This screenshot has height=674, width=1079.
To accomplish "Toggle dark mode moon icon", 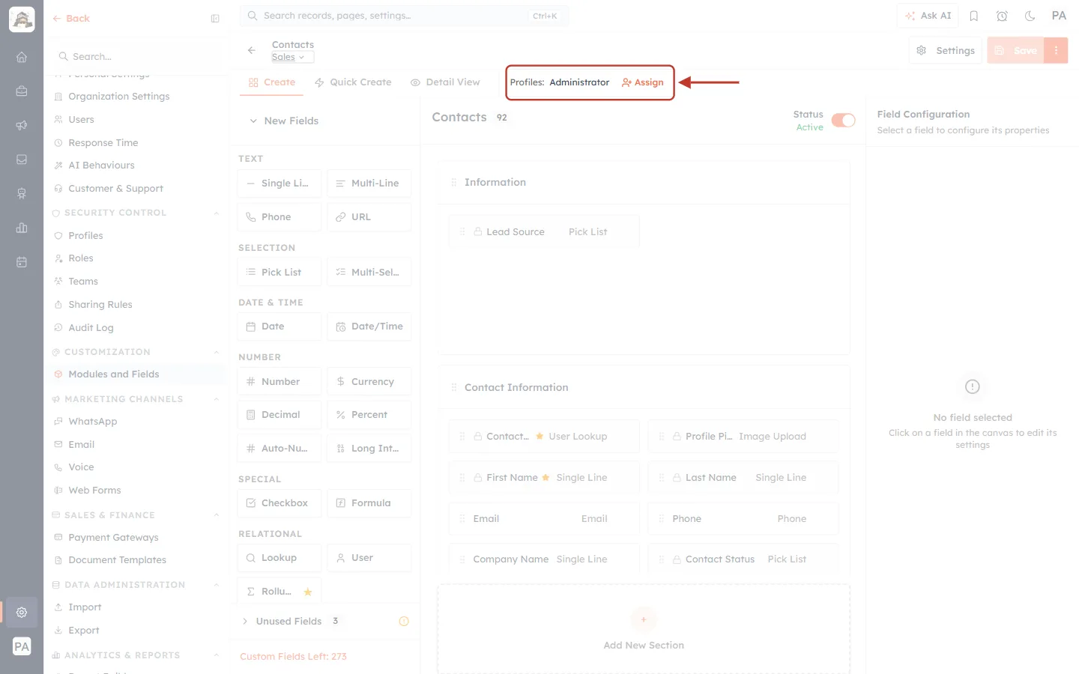I will point(1030,16).
